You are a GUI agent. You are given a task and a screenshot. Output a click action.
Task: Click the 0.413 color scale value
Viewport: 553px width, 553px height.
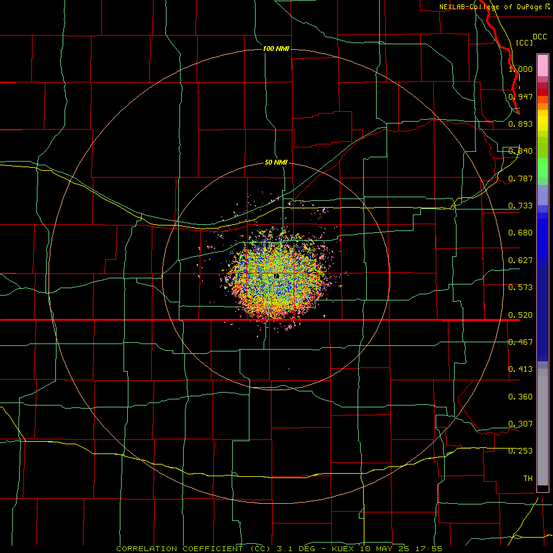click(x=520, y=369)
